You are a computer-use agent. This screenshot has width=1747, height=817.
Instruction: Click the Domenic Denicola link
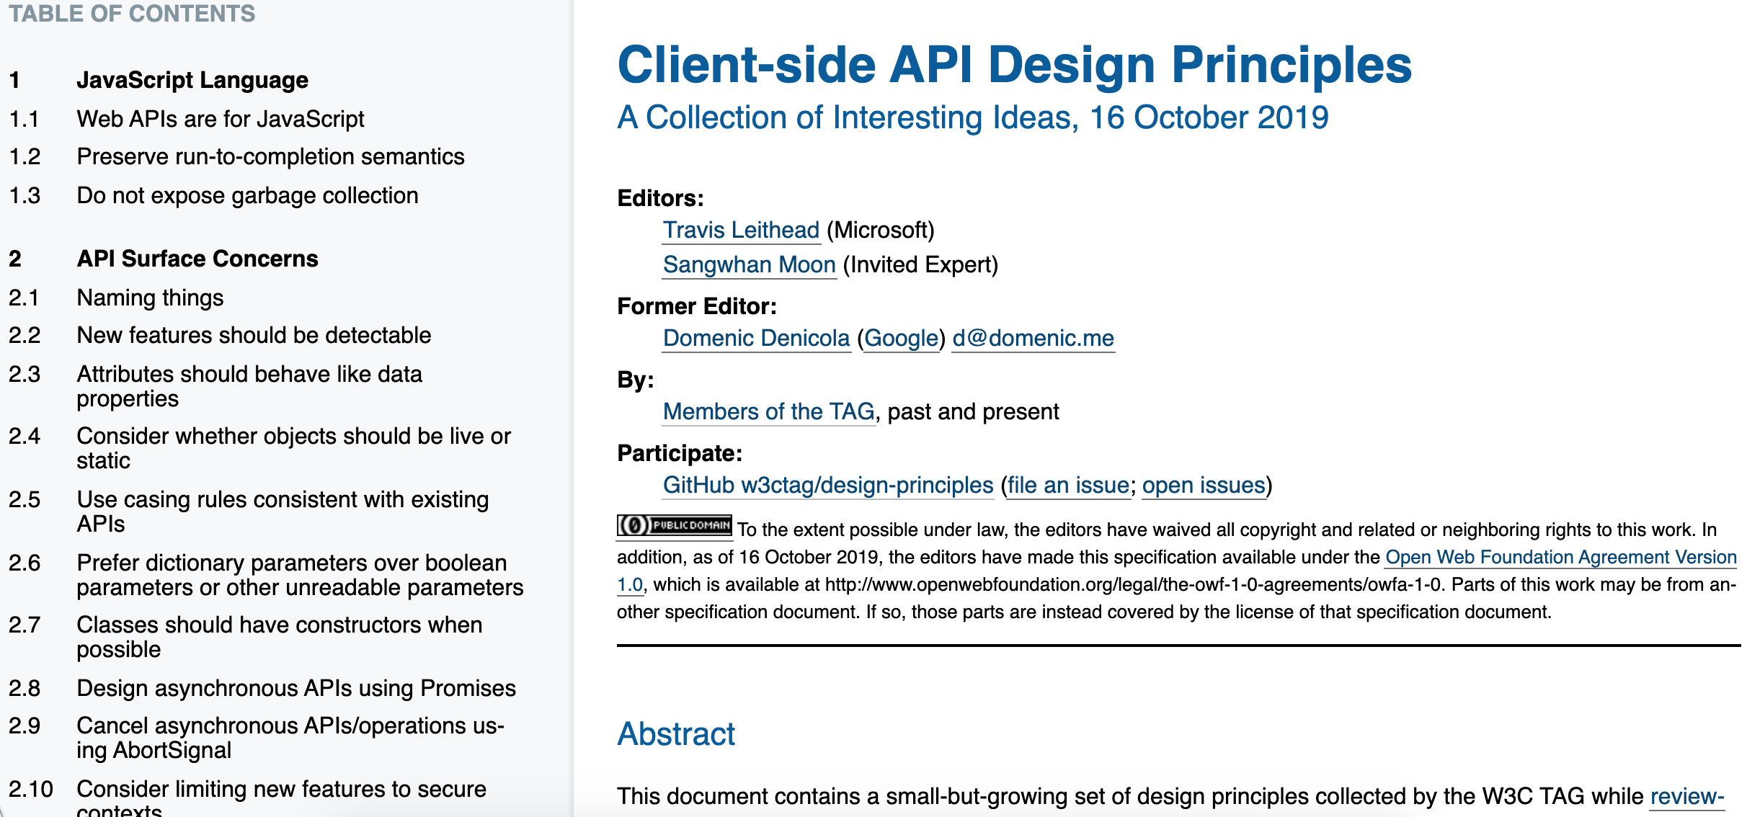click(x=756, y=338)
